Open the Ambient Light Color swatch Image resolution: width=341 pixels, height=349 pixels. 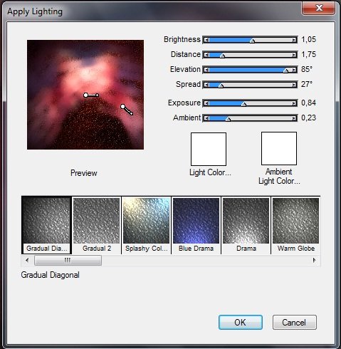pos(279,148)
